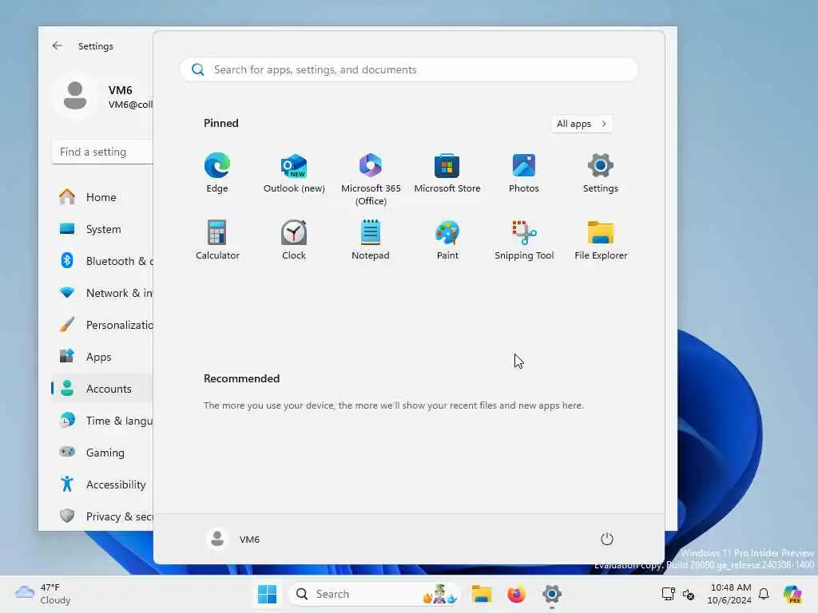Click Find a setting search field
Screen dimensions: 818x613
[x=103, y=152]
